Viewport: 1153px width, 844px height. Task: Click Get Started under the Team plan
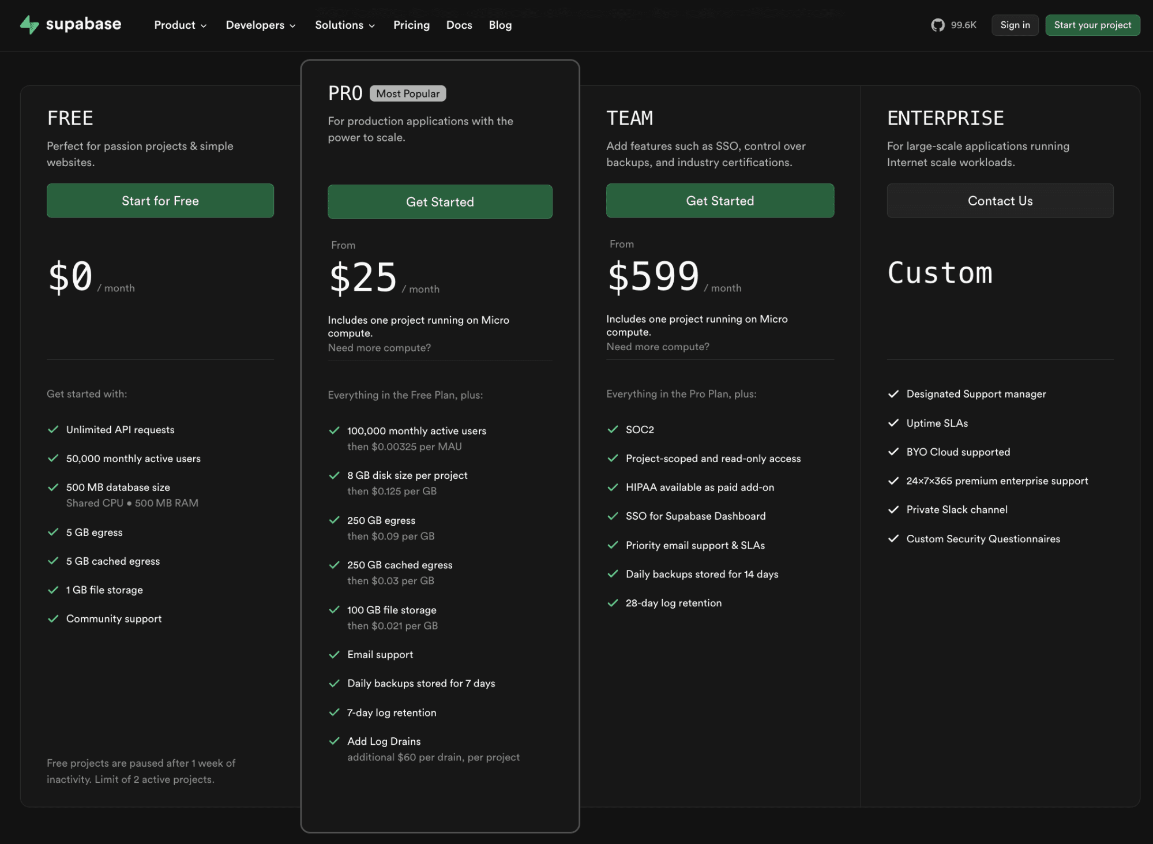[x=719, y=201]
